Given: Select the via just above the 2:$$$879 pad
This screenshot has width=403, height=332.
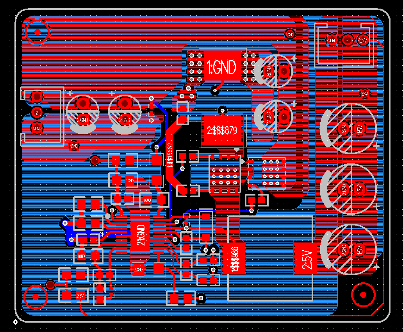Looking at the screenshot, I should (222, 111).
